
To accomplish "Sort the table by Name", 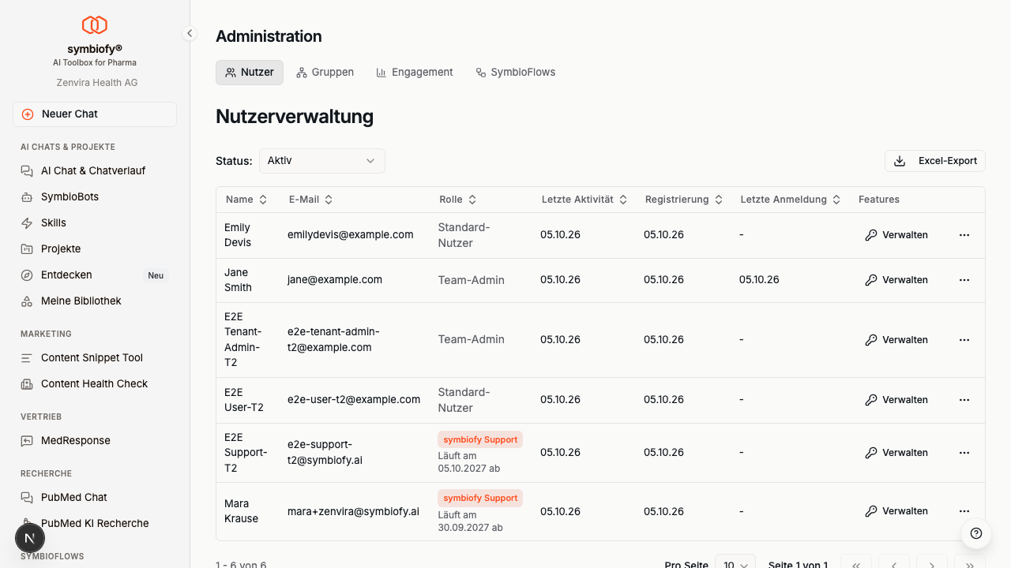I will pyautogui.click(x=246, y=200).
